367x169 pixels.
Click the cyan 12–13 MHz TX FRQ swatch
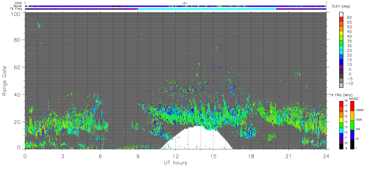(x=341, y=130)
